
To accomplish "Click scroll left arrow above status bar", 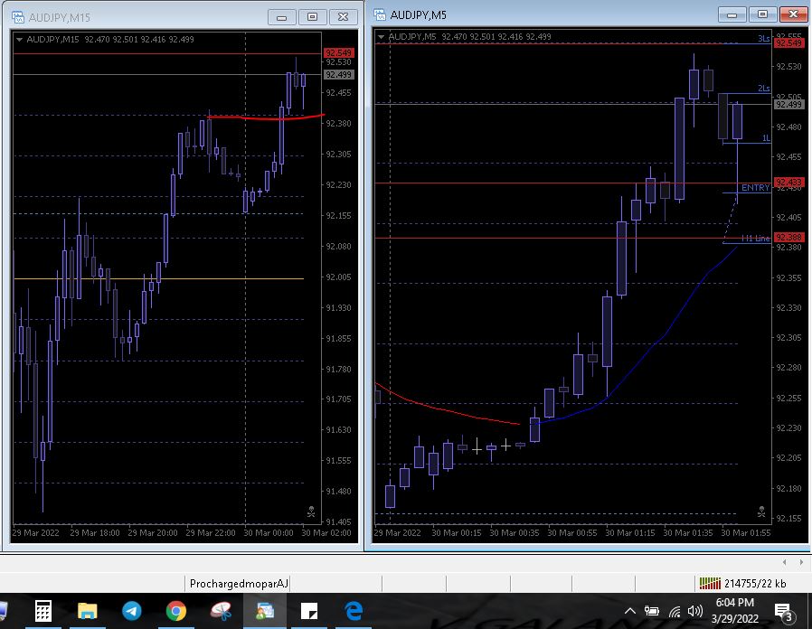I will (x=785, y=562).
